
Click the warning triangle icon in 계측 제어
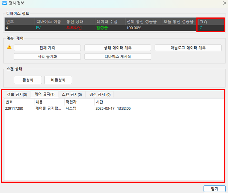9,47
